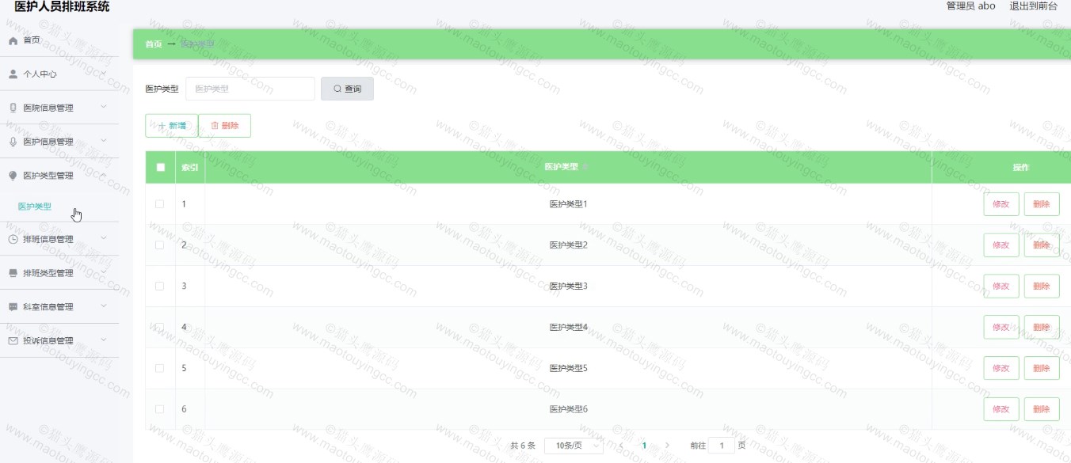The height and width of the screenshot is (463, 1071).
Task: Click the clock icon beside 排班信息管理
Action: tap(13, 239)
